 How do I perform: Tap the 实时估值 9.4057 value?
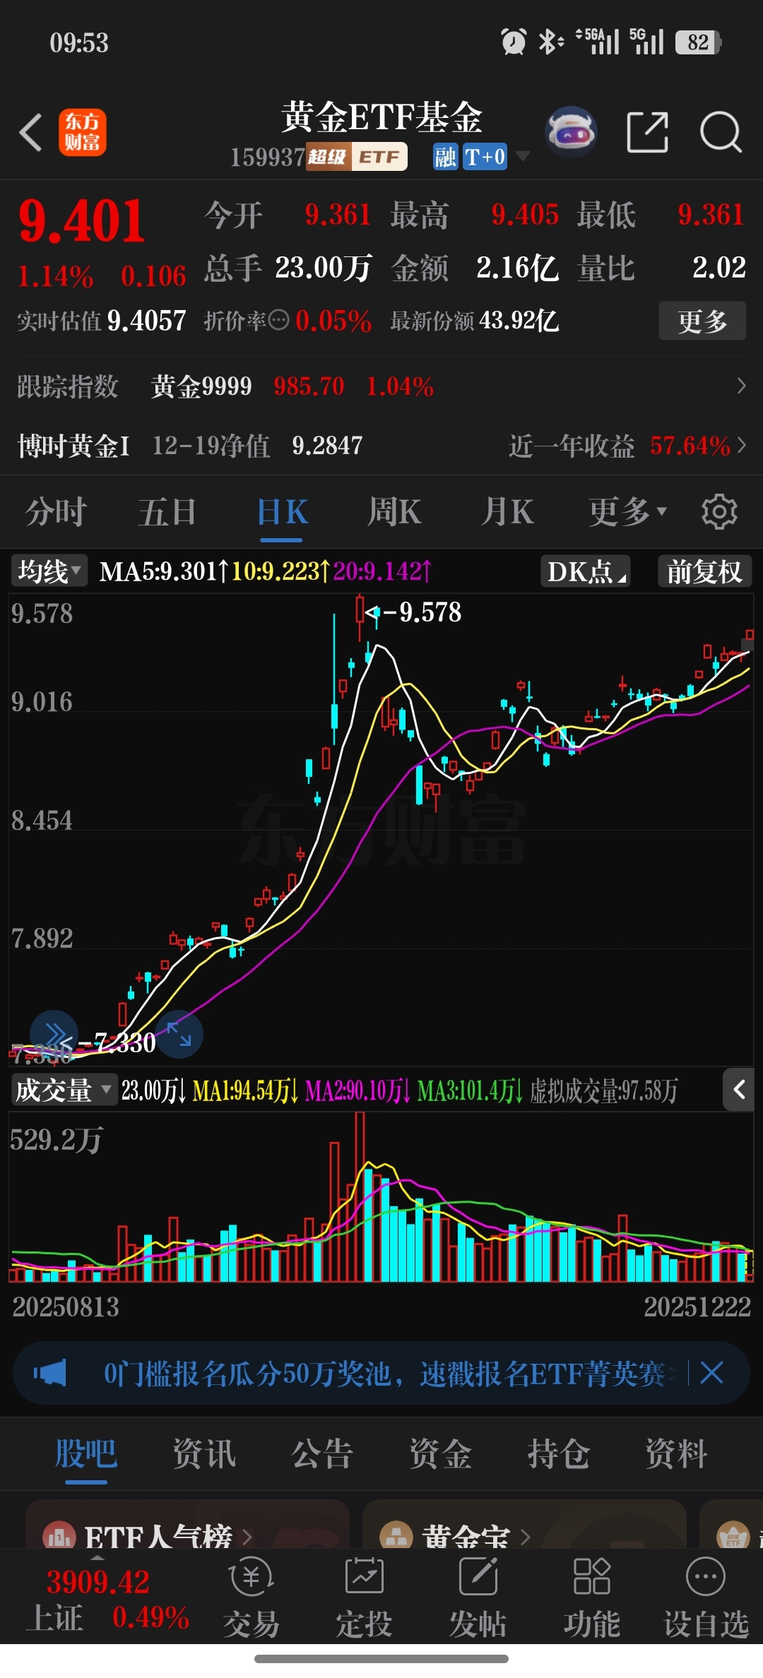147,321
